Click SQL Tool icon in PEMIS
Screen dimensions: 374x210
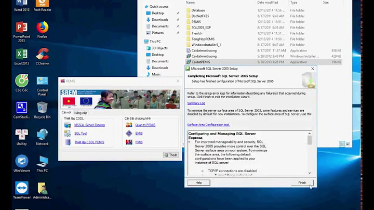coord(68,134)
